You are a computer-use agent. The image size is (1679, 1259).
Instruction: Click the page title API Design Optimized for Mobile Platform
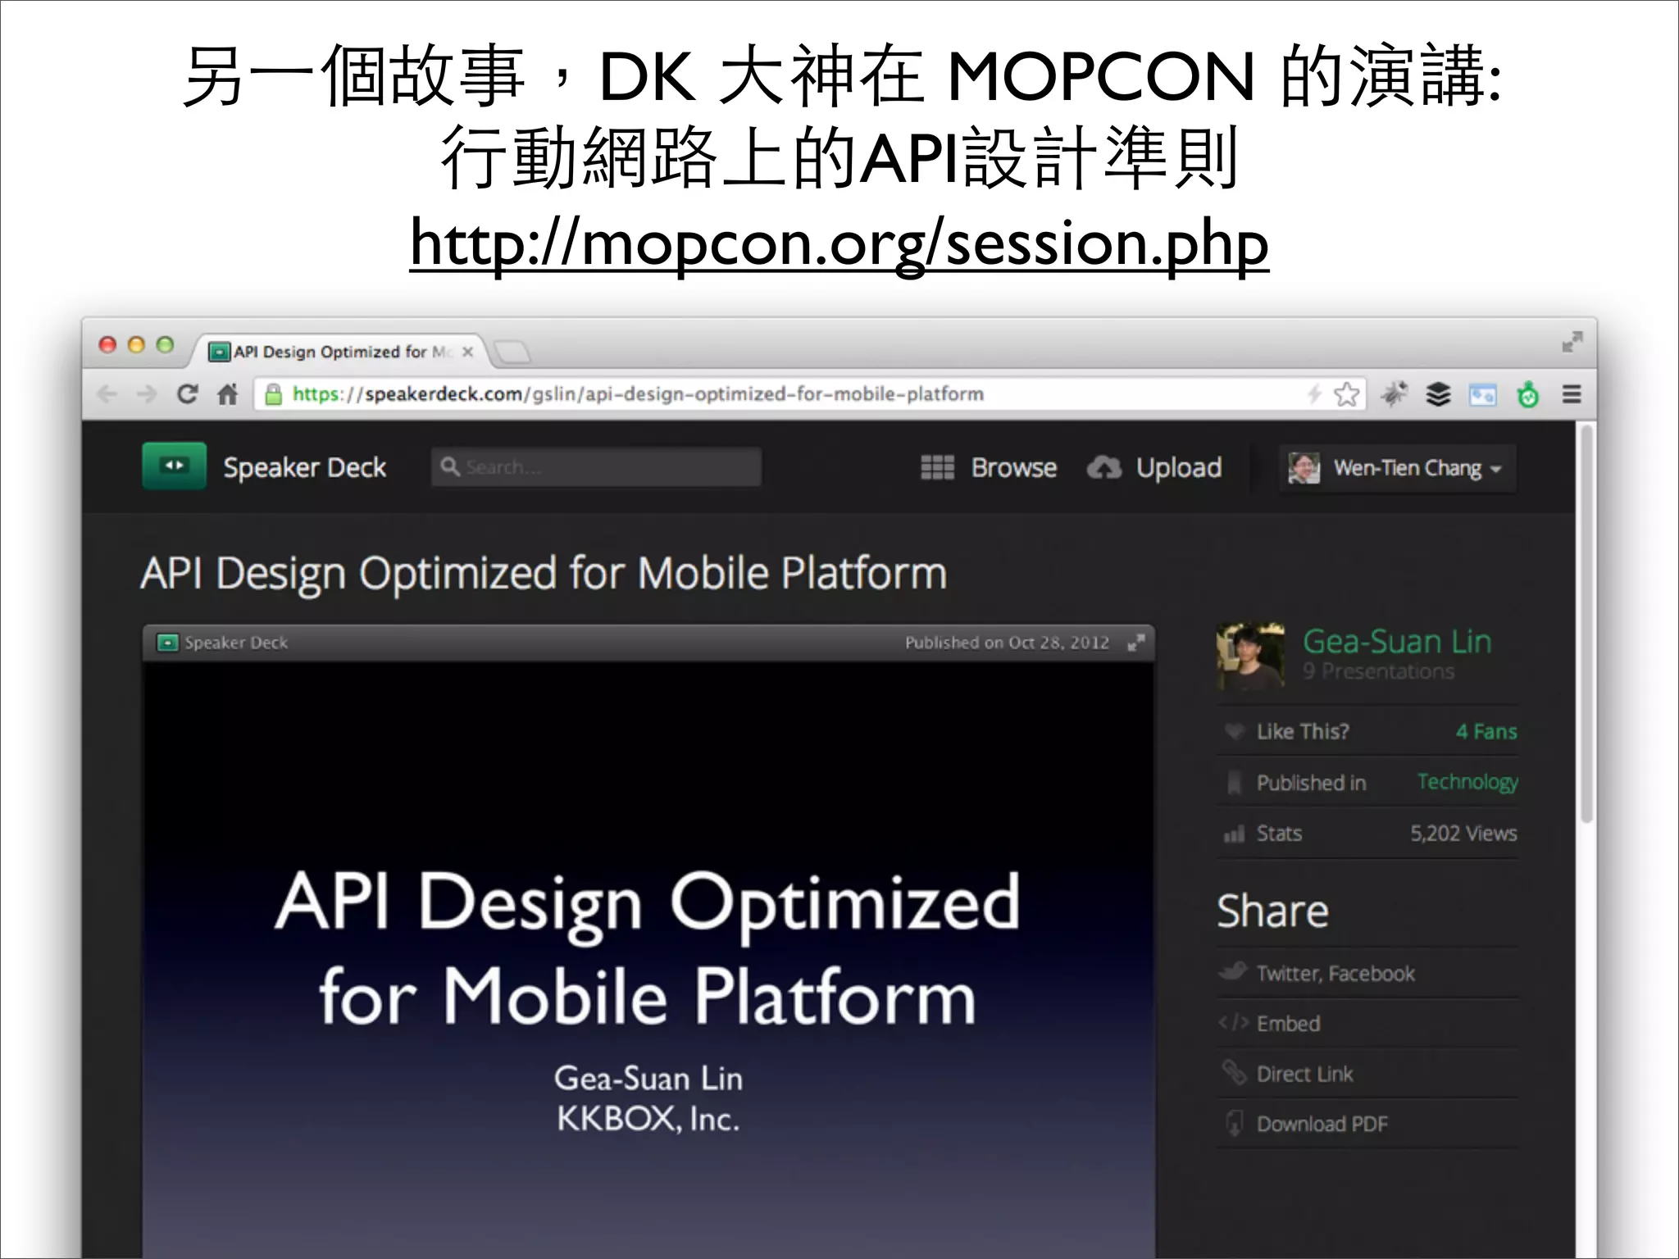pos(544,573)
